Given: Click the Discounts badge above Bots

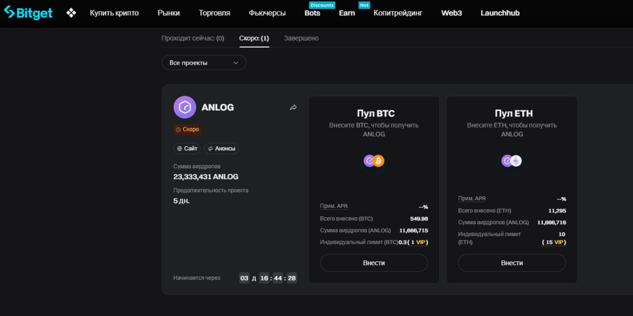Looking at the screenshot, I should coord(322,5).
